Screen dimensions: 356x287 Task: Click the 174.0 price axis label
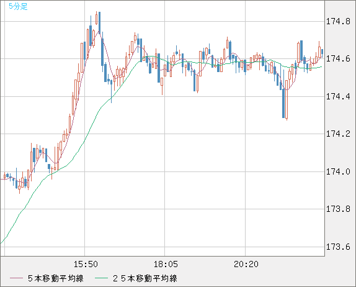338,171
